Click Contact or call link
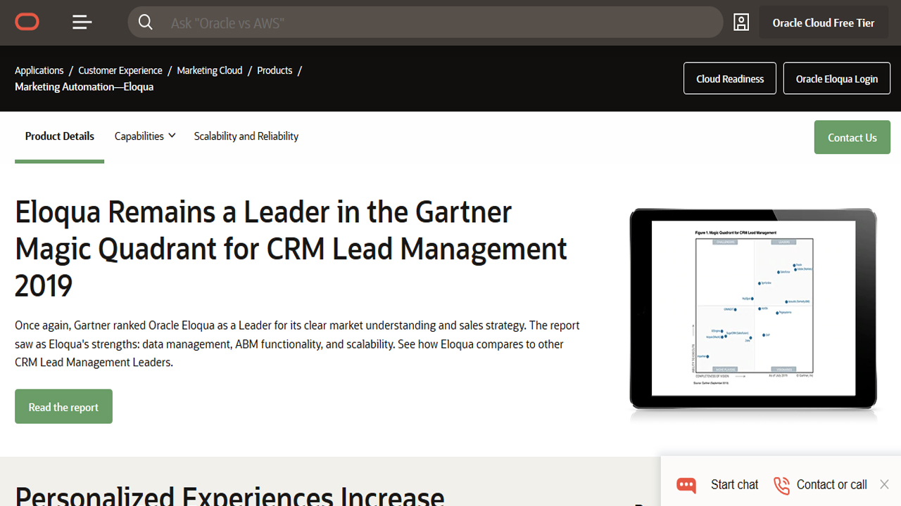This screenshot has width=901, height=506. 831,485
